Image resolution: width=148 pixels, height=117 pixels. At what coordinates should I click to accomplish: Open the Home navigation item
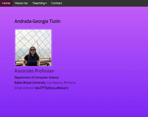(x=6, y=3)
